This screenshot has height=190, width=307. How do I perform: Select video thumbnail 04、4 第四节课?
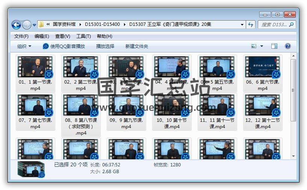(x=171, y=67)
